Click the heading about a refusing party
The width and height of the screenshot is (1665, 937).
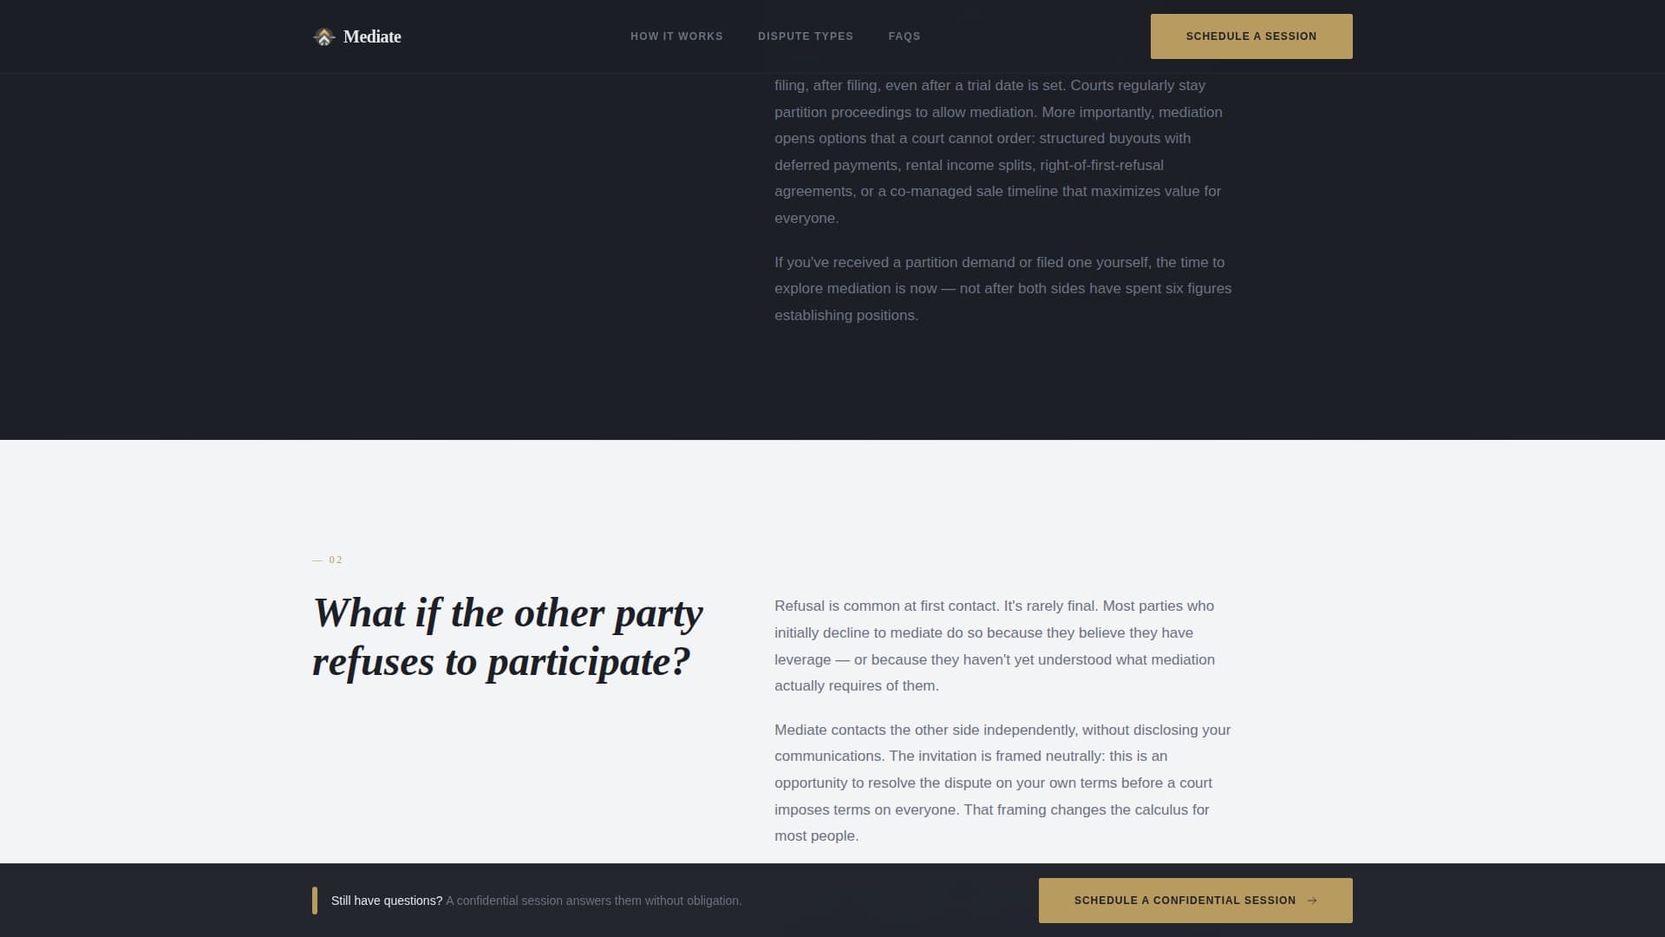click(507, 636)
